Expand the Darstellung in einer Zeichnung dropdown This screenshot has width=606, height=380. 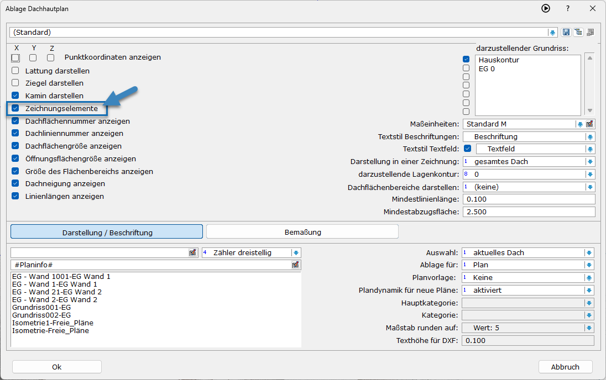pyautogui.click(x=590, y=162)
